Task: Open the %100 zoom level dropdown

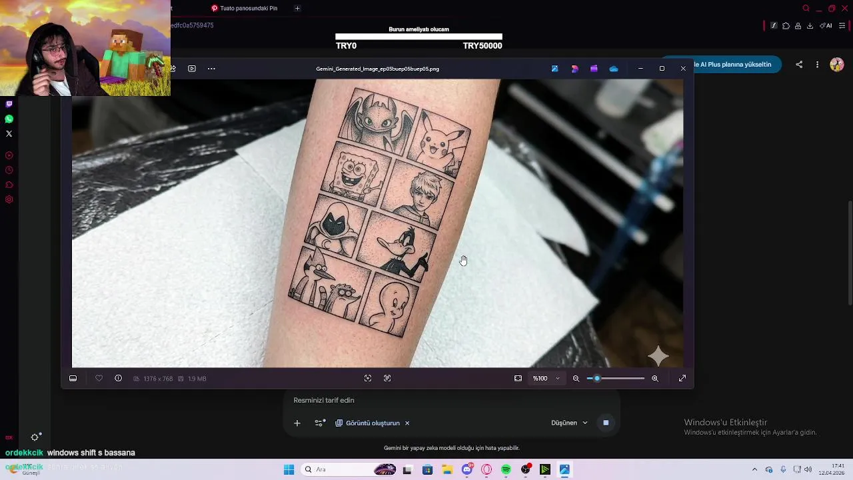Action: [x=546, y=379]
